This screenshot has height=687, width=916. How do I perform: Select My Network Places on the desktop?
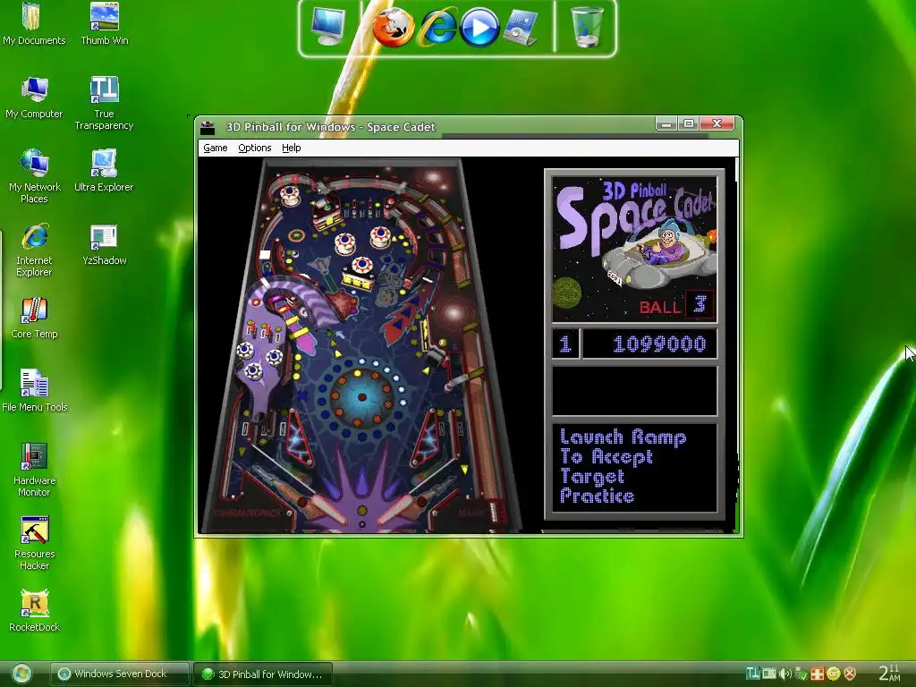click(x=35, y=176)
